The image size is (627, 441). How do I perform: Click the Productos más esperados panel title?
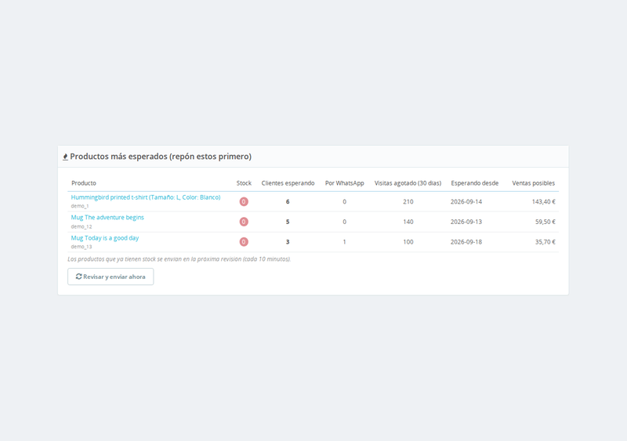click(161, 157)
